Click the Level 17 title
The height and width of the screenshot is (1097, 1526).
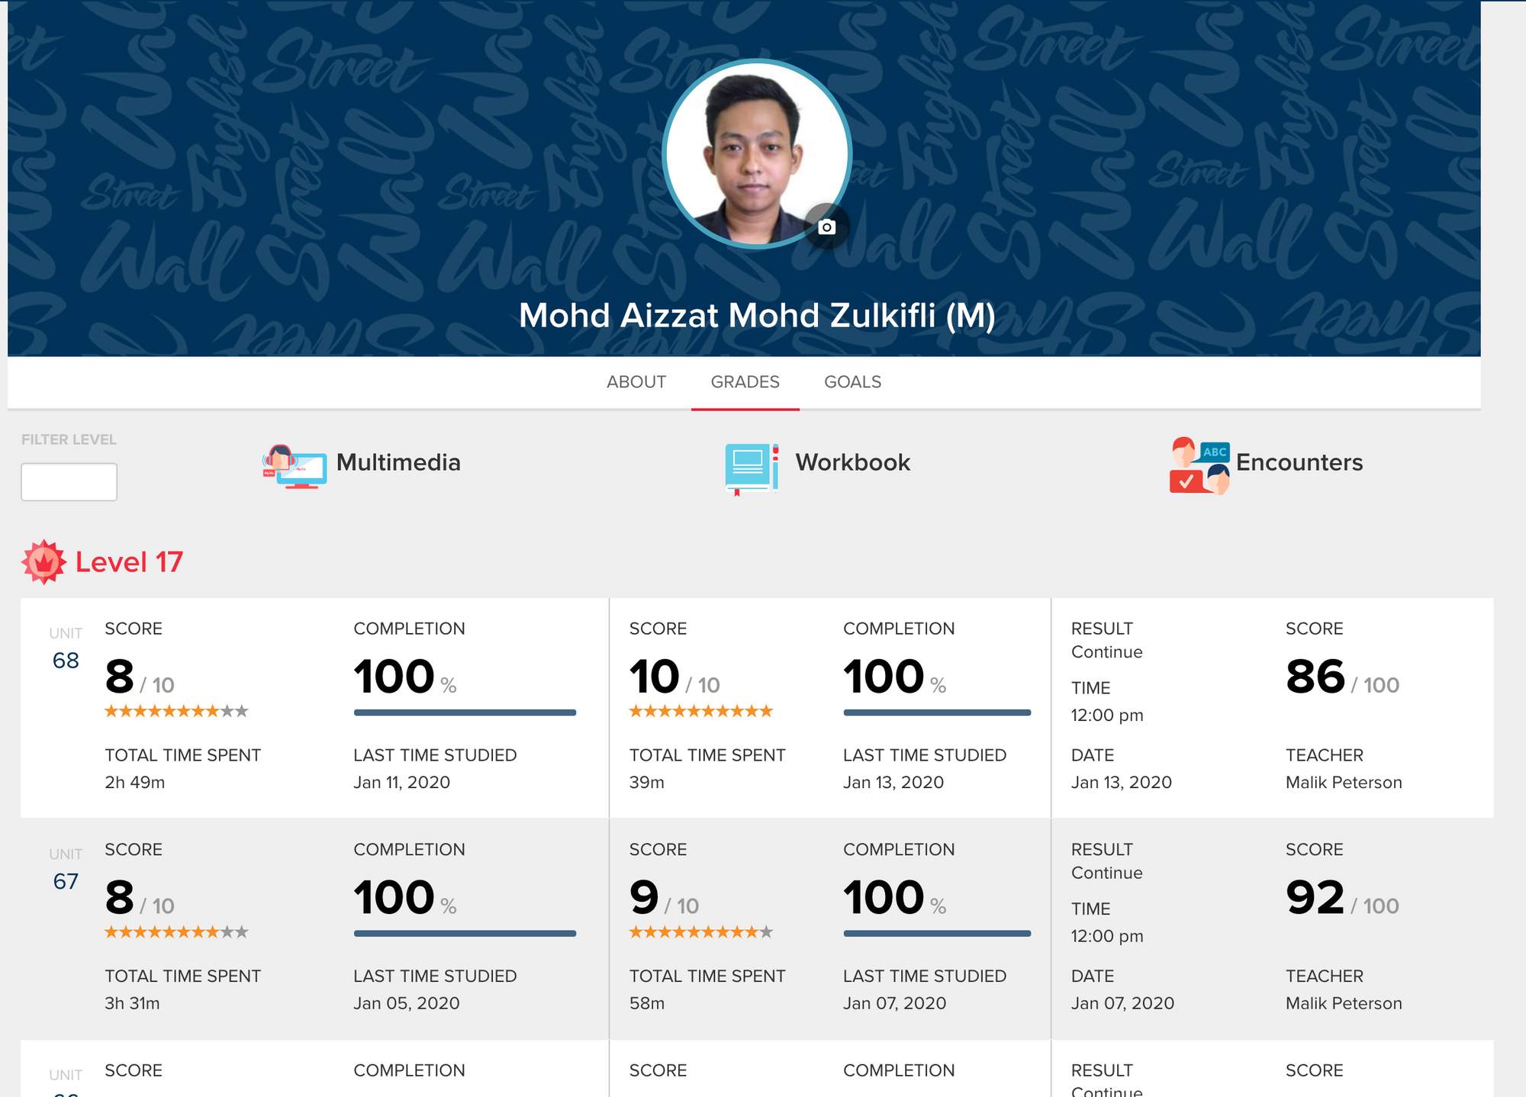pyautogui.click(x=129, y=562)
